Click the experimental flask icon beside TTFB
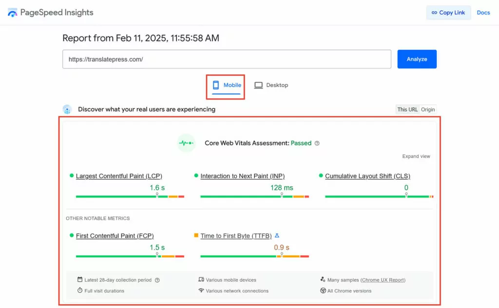The height and width of the screenshot is (308, 499). pyautogui.click(x=277, y=235)
